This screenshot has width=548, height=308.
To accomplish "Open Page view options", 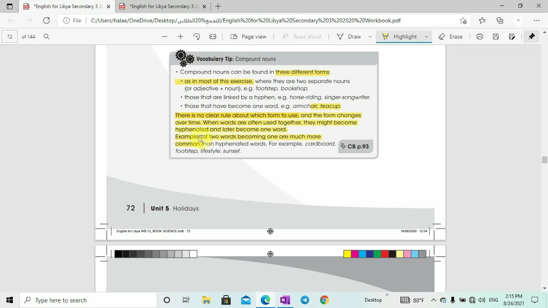I will [248, 37].
